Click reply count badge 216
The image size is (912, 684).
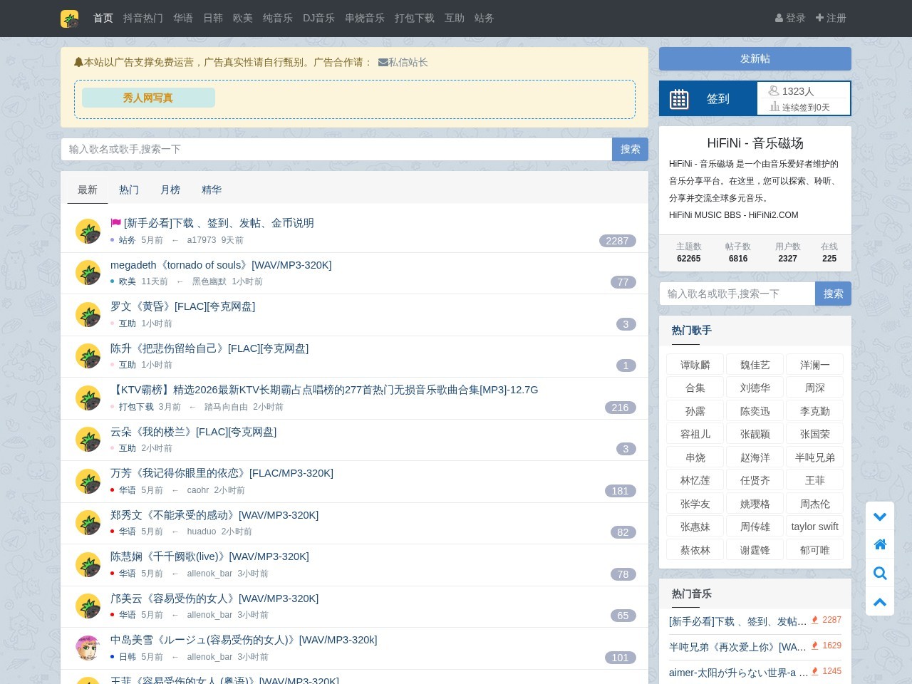(620, 408)
